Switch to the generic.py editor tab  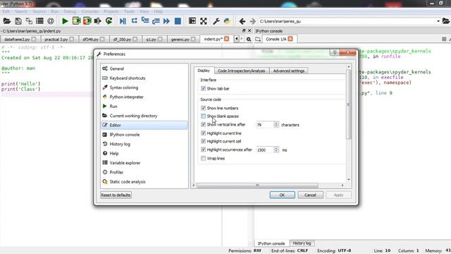coord(183,40)
